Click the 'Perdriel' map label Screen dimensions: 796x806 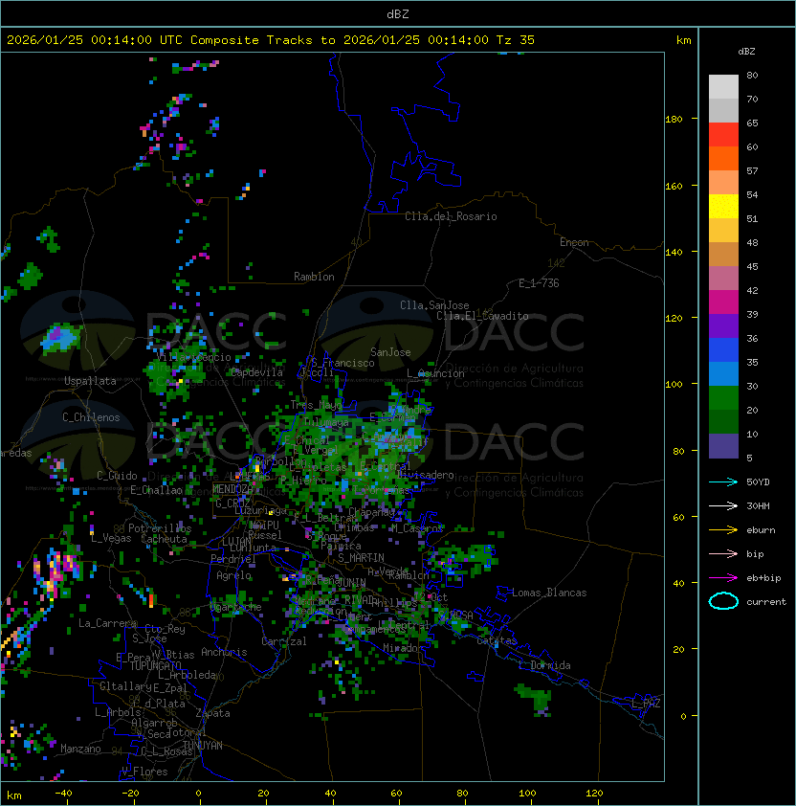tap(233, 558)
